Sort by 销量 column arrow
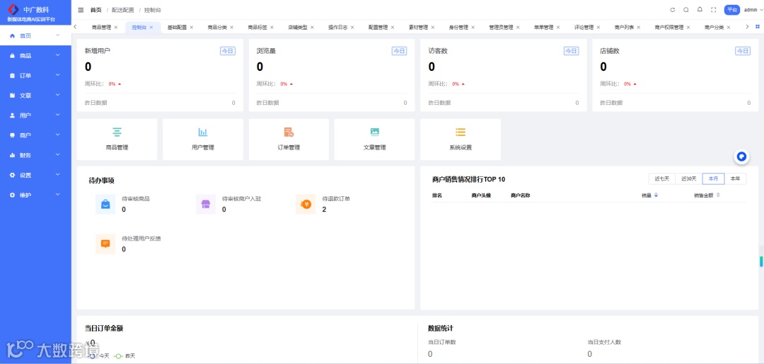Image resolution: width=764 pixels, height=364 pixels. 656,195
